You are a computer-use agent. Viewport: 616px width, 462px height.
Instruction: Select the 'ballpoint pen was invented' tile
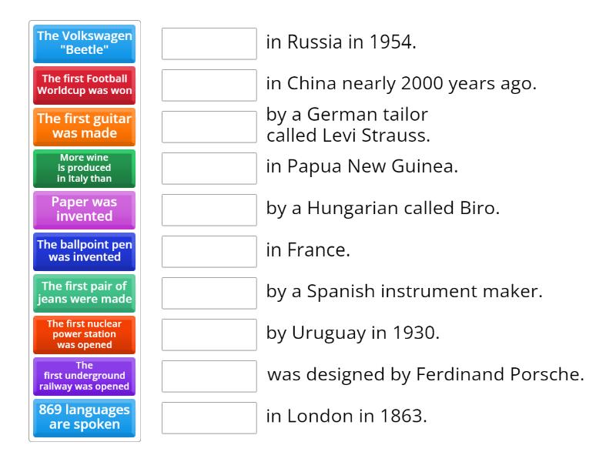pos(83,252)
